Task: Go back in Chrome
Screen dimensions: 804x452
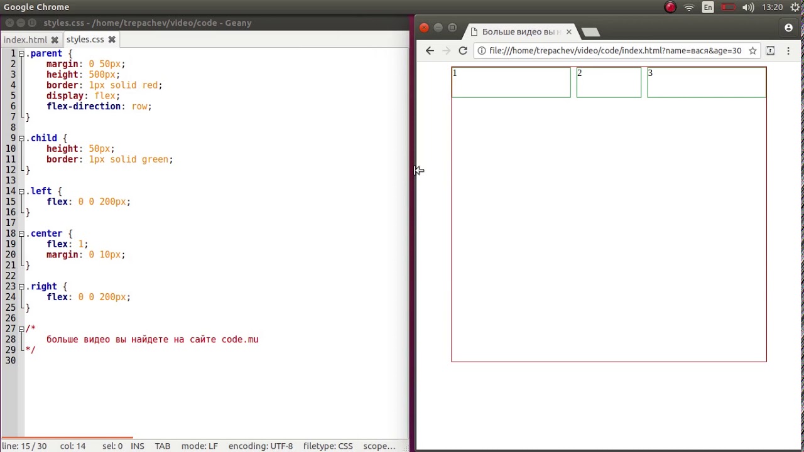Action: pos(430,51)
